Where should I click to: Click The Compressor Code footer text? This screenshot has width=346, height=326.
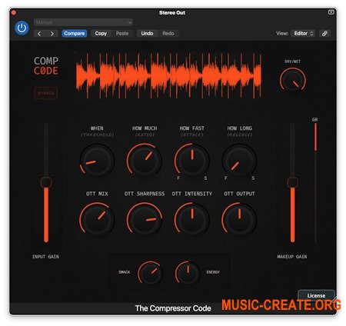(x=173, y=308)
